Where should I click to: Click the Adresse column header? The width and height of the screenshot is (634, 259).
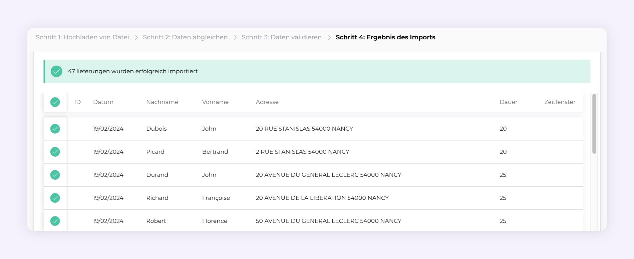pos(267,102)
